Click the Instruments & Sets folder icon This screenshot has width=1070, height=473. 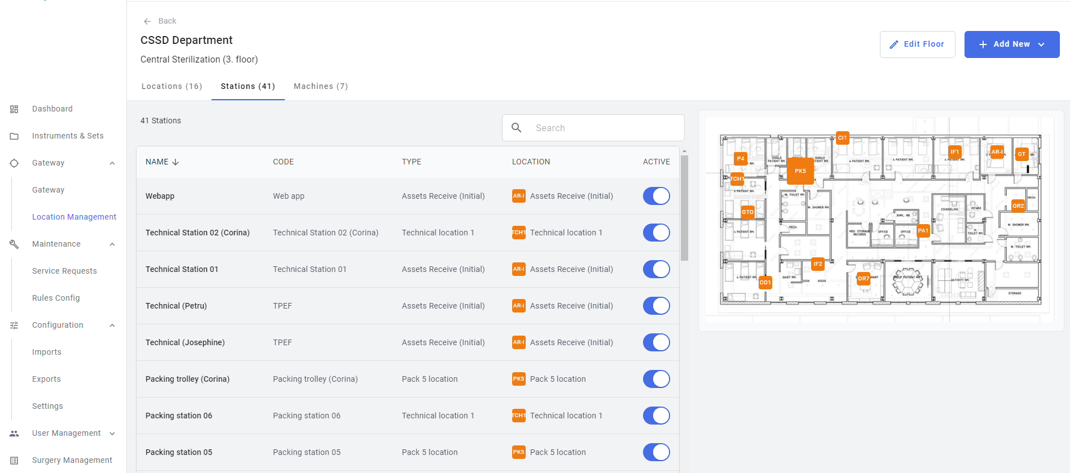click(x=14, y=136)
